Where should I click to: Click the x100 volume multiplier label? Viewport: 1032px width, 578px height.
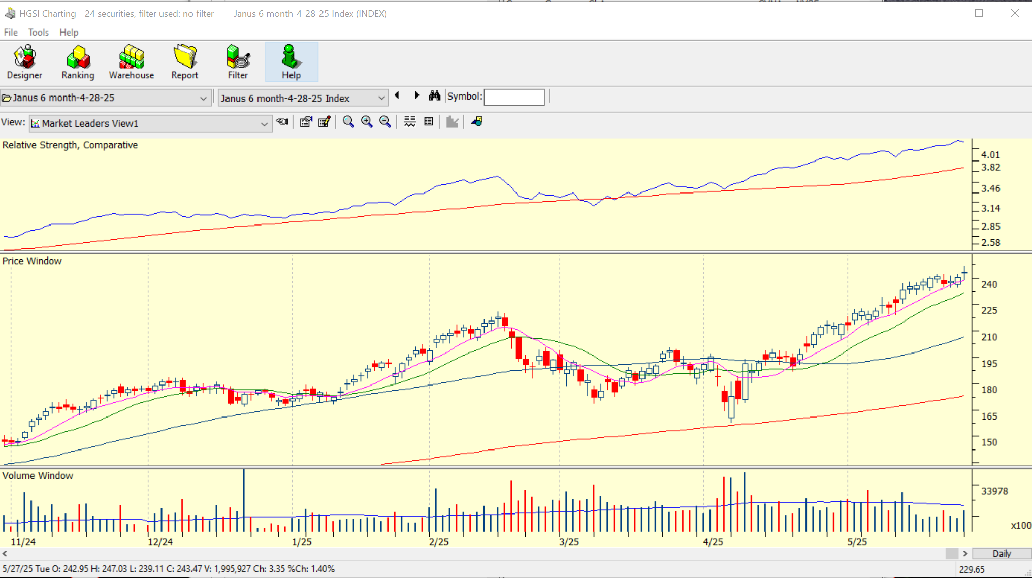[x=1021, y=525]
